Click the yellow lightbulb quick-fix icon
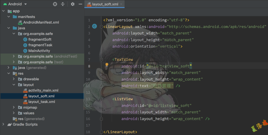Viewport: 268px width, 135px height. click(x=107, y=65)
